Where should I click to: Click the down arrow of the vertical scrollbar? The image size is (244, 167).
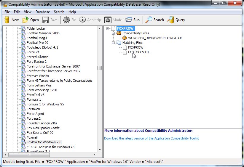click(100, 150)
